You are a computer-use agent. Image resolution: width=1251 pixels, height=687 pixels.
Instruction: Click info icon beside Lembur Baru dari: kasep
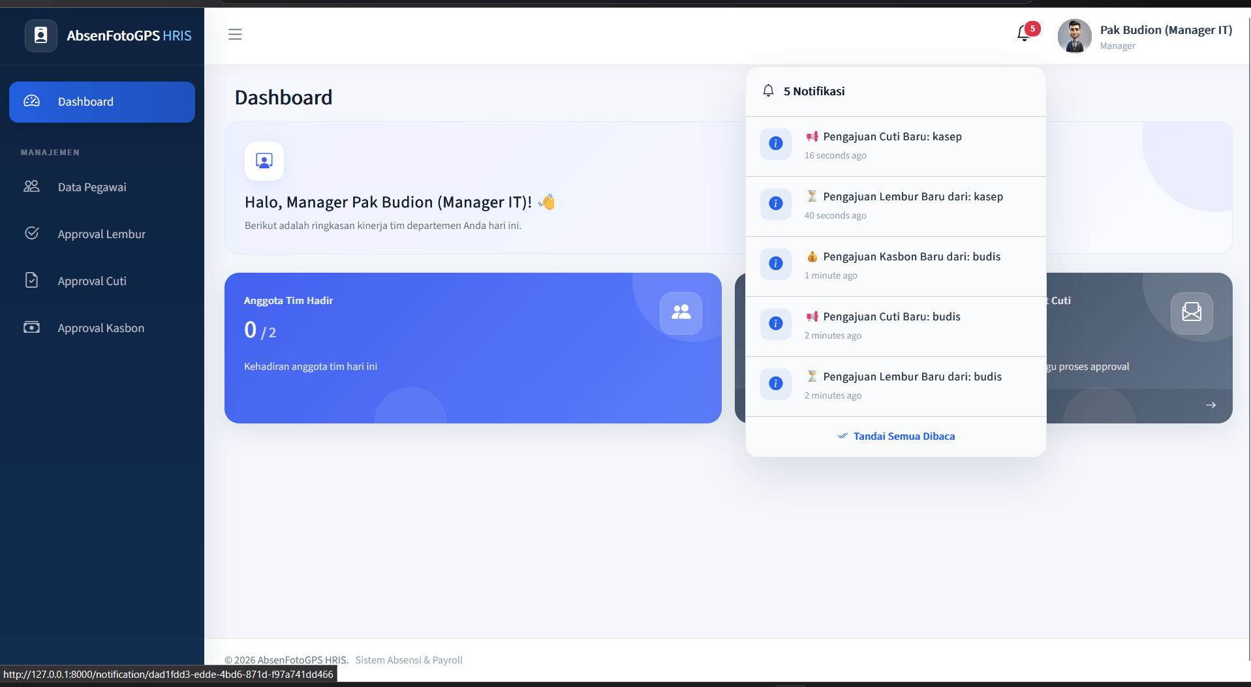(775, 204)
